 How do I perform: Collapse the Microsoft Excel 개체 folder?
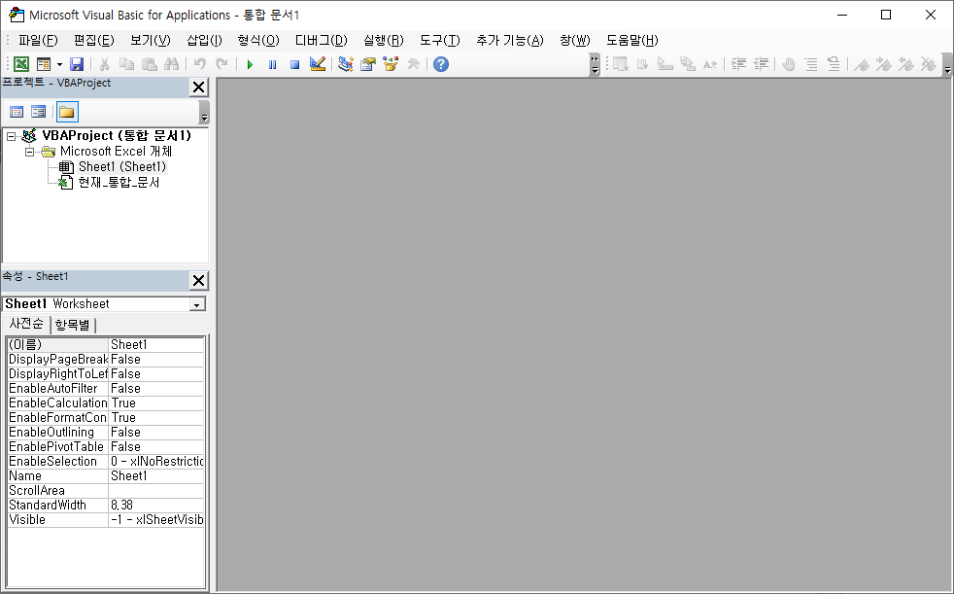(x=29, y=152)
